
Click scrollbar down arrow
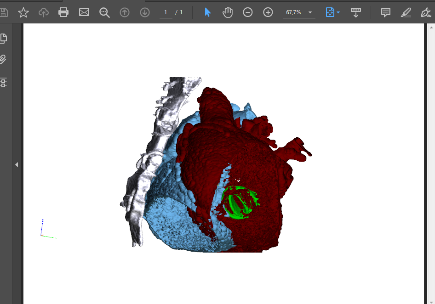pyautogui.click(x=431, y=302)
